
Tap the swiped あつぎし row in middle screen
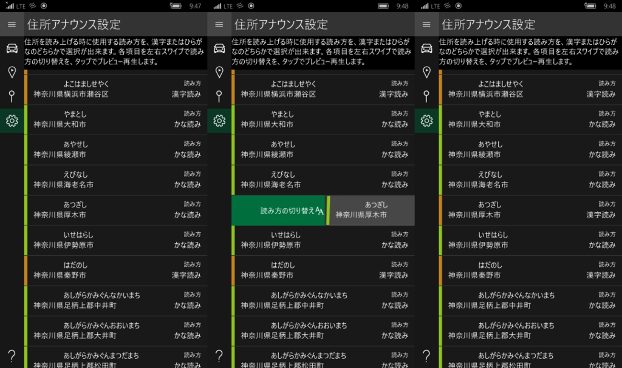tap(371, 210)
